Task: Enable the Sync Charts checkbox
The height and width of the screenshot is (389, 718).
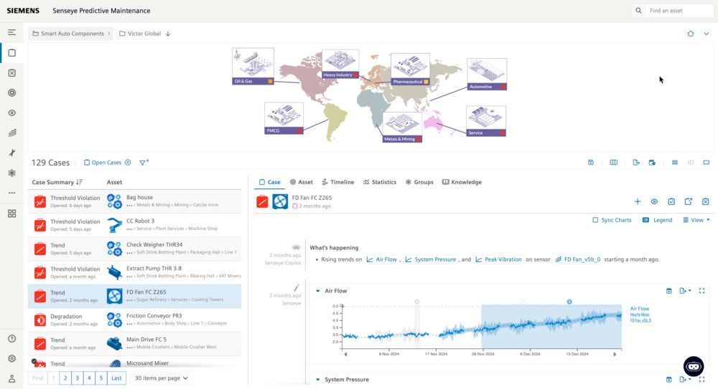Action: pyautogui.click(x=595, y=220)
